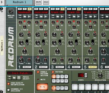Select pattern bank B
This screenshot has width=109, height=93.
pos(58,88)
